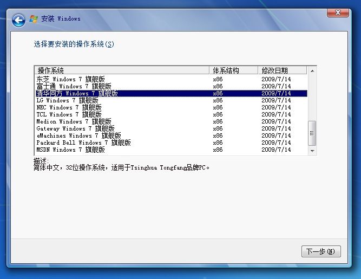Select 东芝 Windows 7 旗舰版

pos(172,79)
